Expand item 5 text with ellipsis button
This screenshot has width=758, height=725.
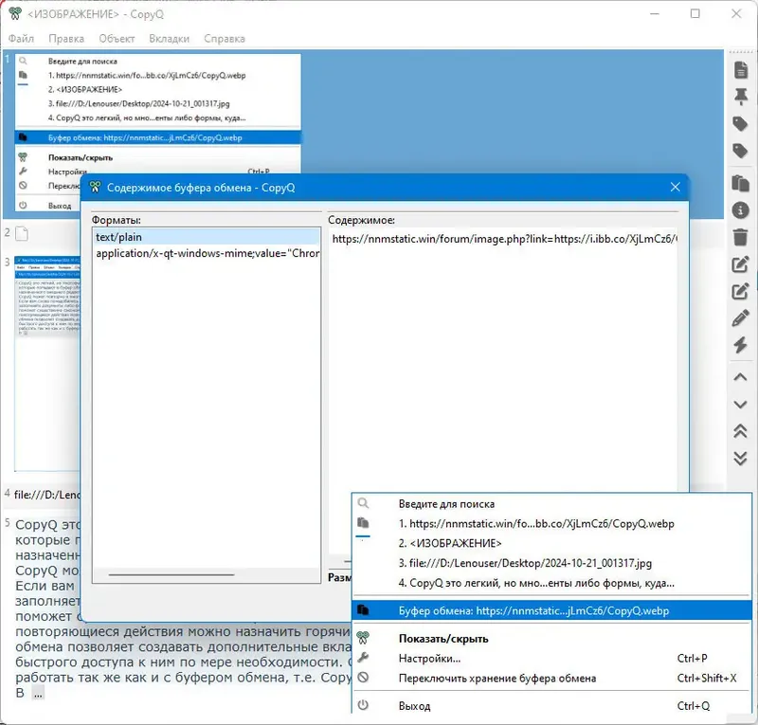[38, 694]
